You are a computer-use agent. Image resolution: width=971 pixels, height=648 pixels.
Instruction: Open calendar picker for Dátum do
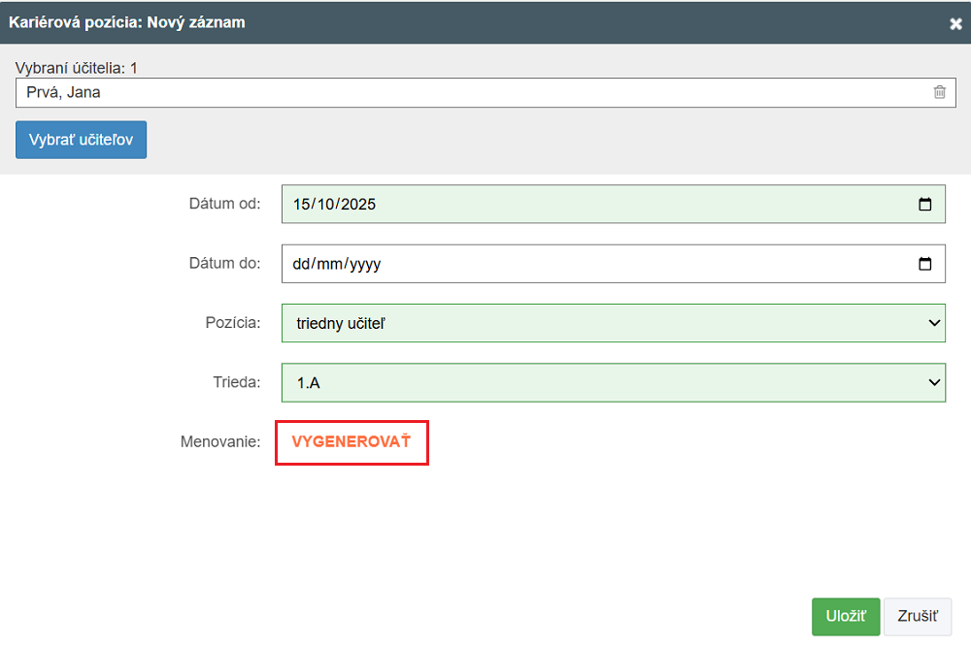(924, 264)
